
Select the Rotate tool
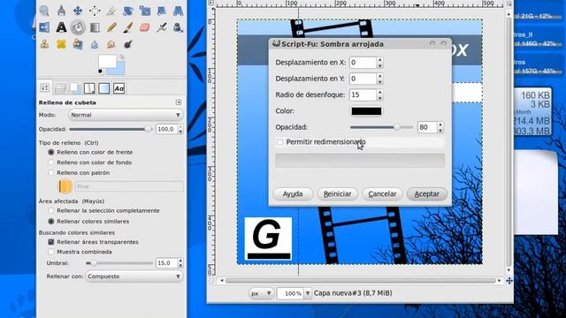coord(128,11)
